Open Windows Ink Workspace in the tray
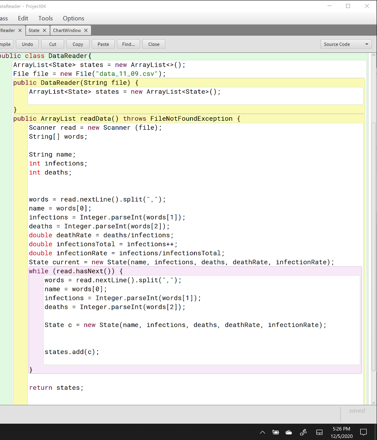This screenshot has width=377, height=440. pyautogui.click(x=303, y=432)
